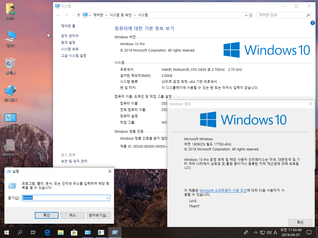Select 버전 1809(OS 빌드 17763.404) text

pyautogui.click(x=208, y=144)
